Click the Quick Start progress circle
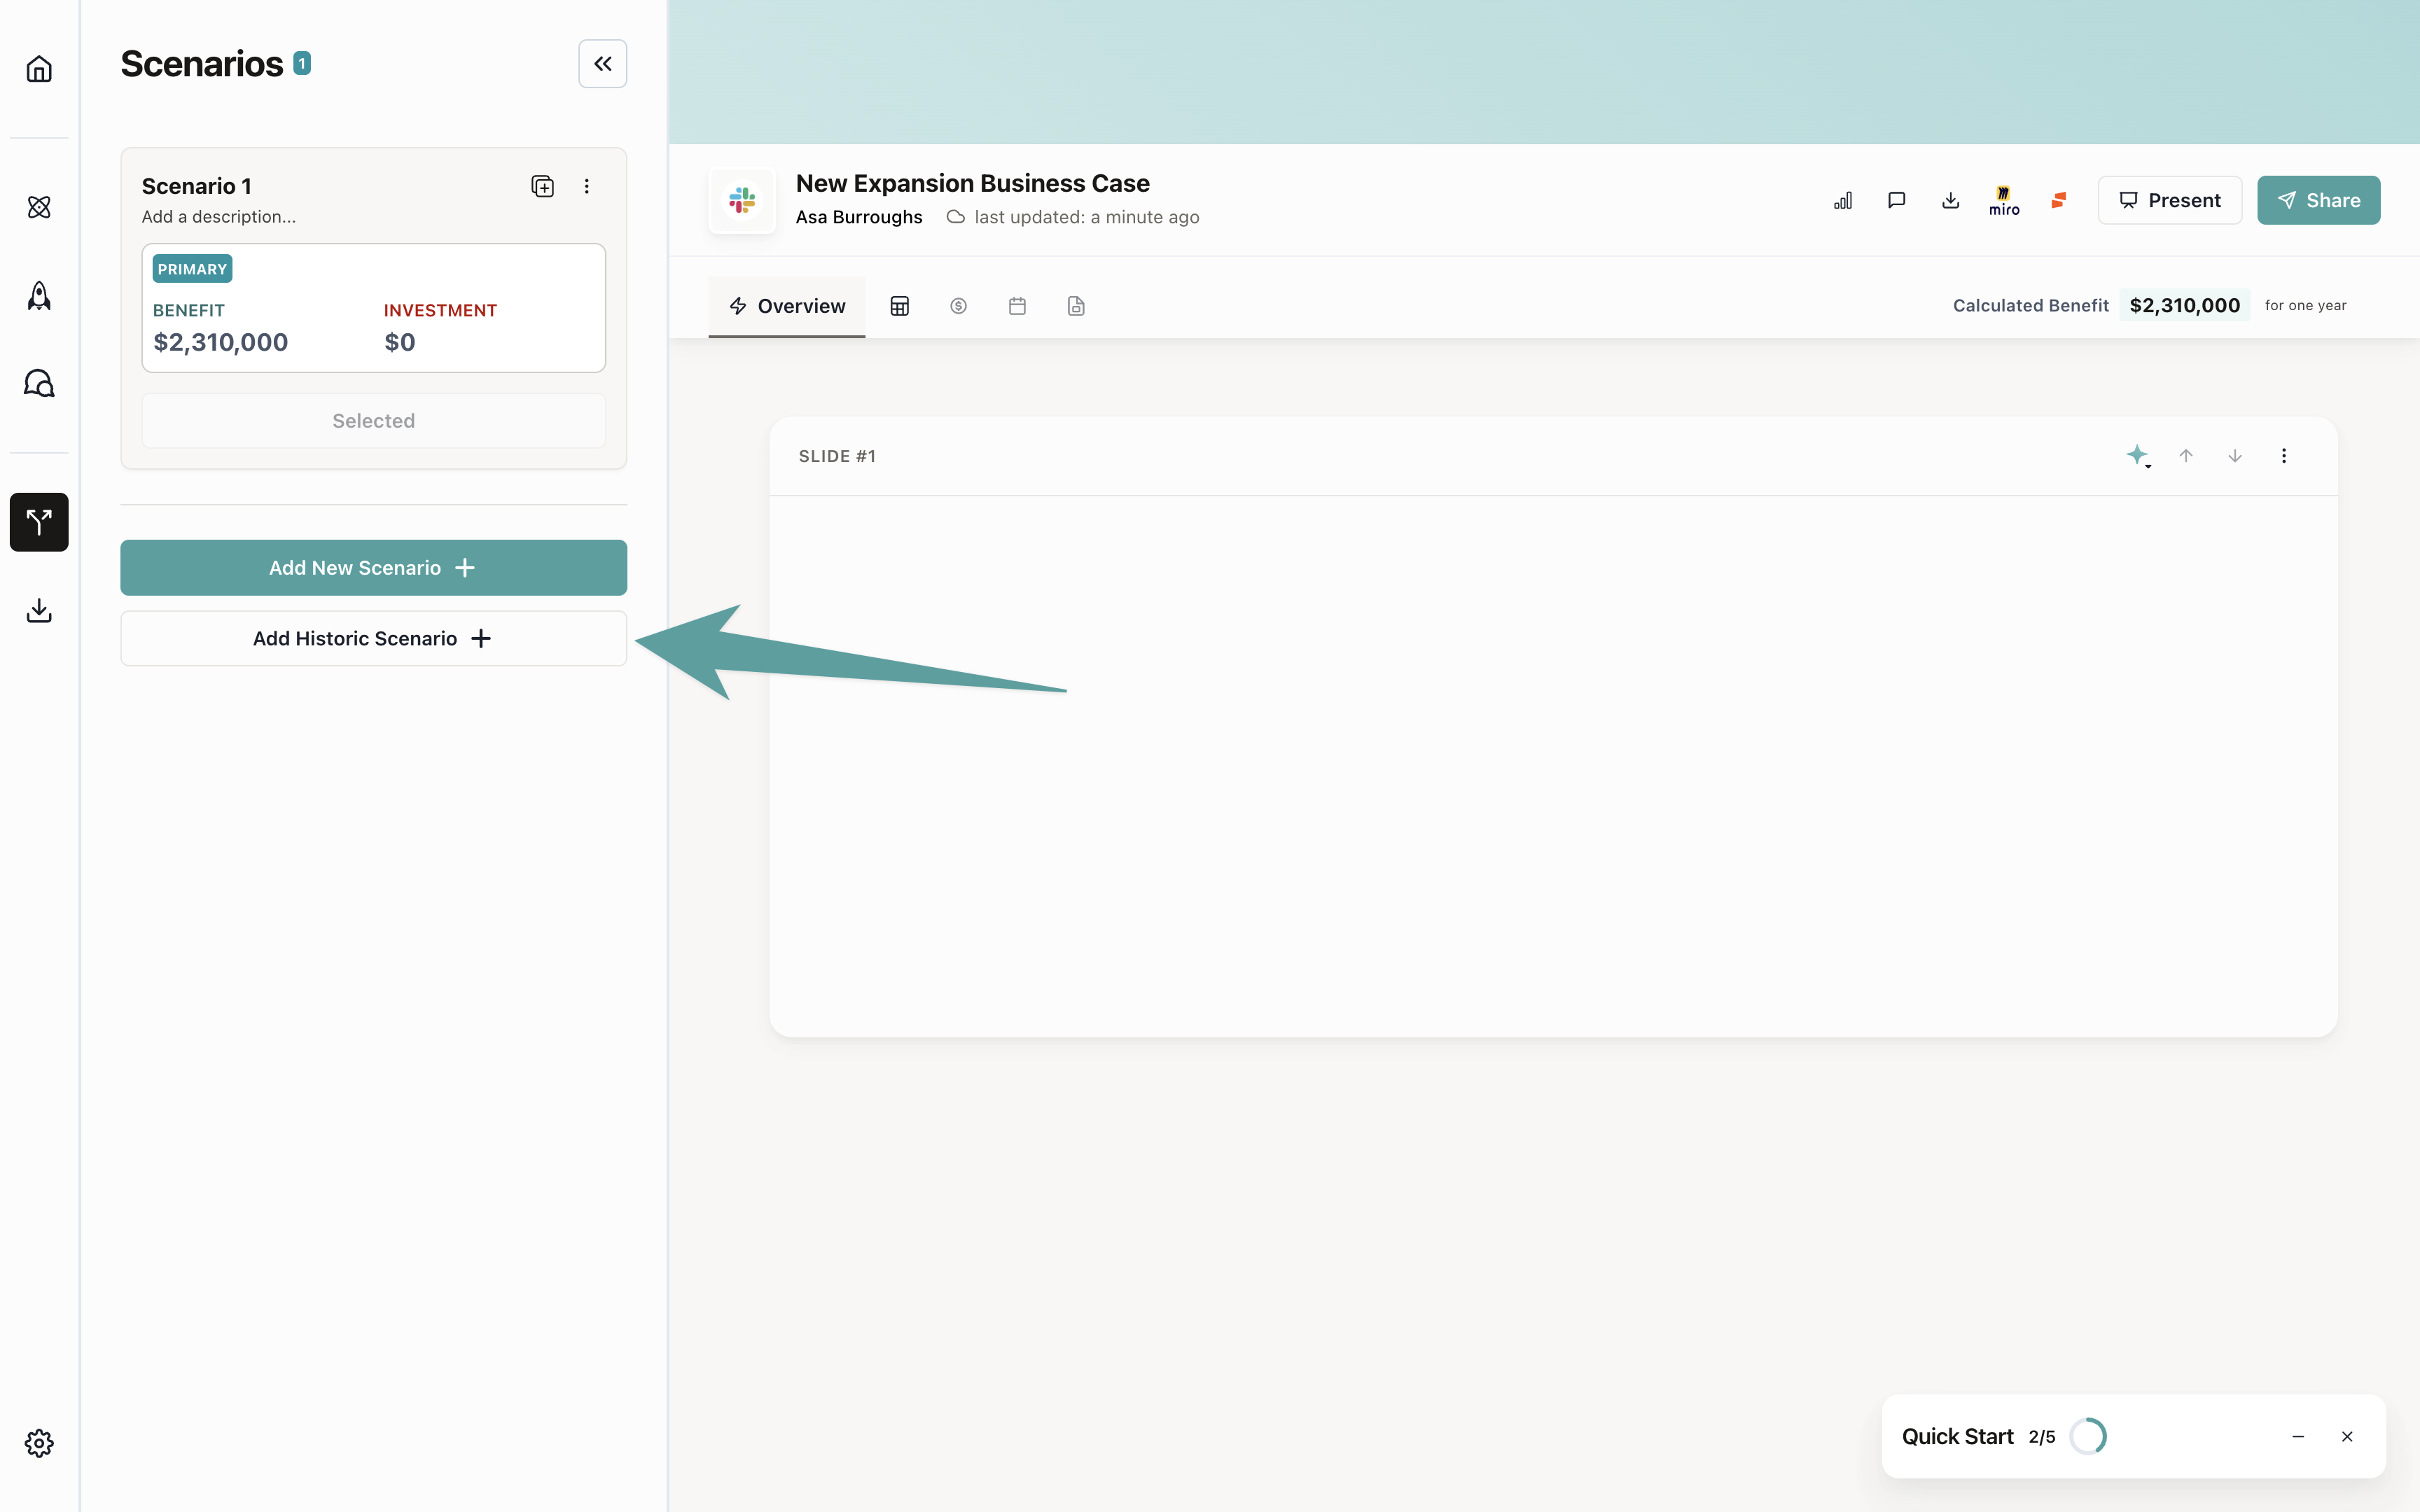This screenshot has height=1512, width=2420. [2088, 1436]
